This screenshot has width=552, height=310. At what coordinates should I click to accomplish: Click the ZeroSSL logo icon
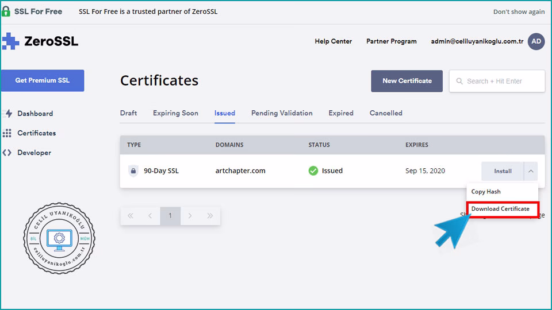10,41
